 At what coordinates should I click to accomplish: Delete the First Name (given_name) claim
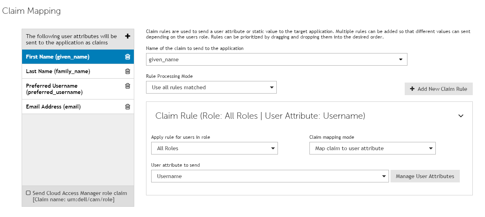[128, 57]
